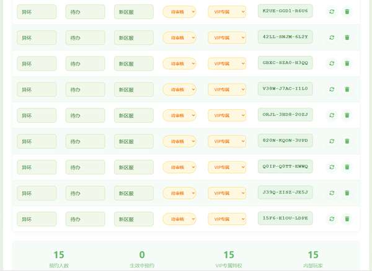Open the VIP专属 dropdown in J39Q row
The width and height of the screenshot is (372, 271).
[x=227, y=193]
